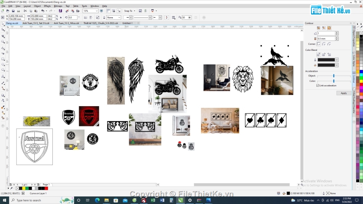Select the Eyedropper tool in toolbox

[x=3, y=107]
